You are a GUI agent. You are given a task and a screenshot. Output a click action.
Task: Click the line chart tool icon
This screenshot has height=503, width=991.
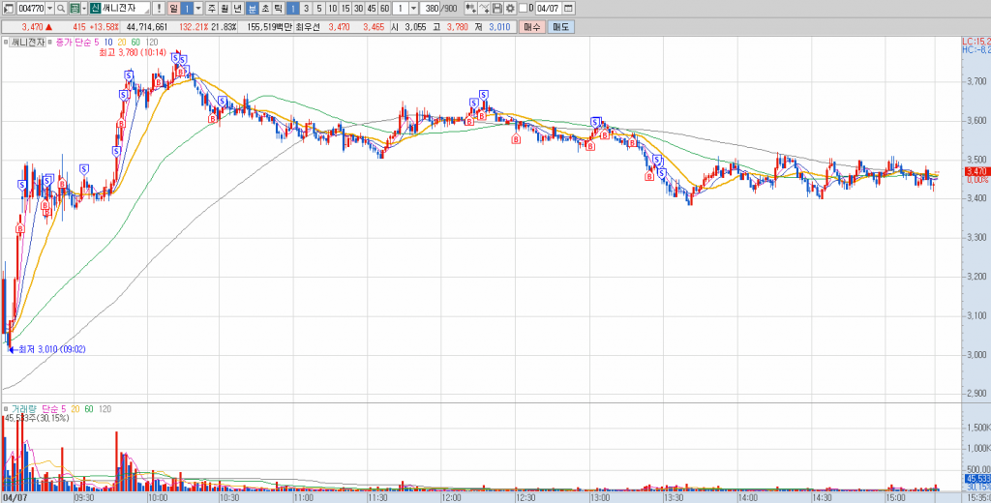pos(484,8)
